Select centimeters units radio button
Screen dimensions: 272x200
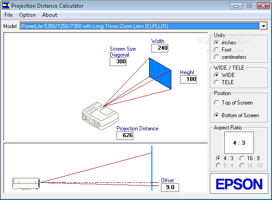pos(230,57)
